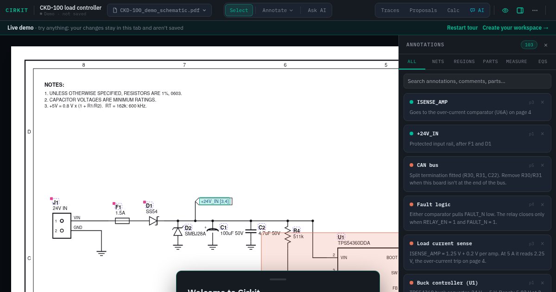Focus the Search annotations field
The width and height of the screenshot is (556, 292).
477,81
